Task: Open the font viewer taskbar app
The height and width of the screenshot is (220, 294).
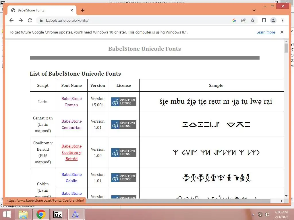Action: pyautogui.click(x=76, y=214)
